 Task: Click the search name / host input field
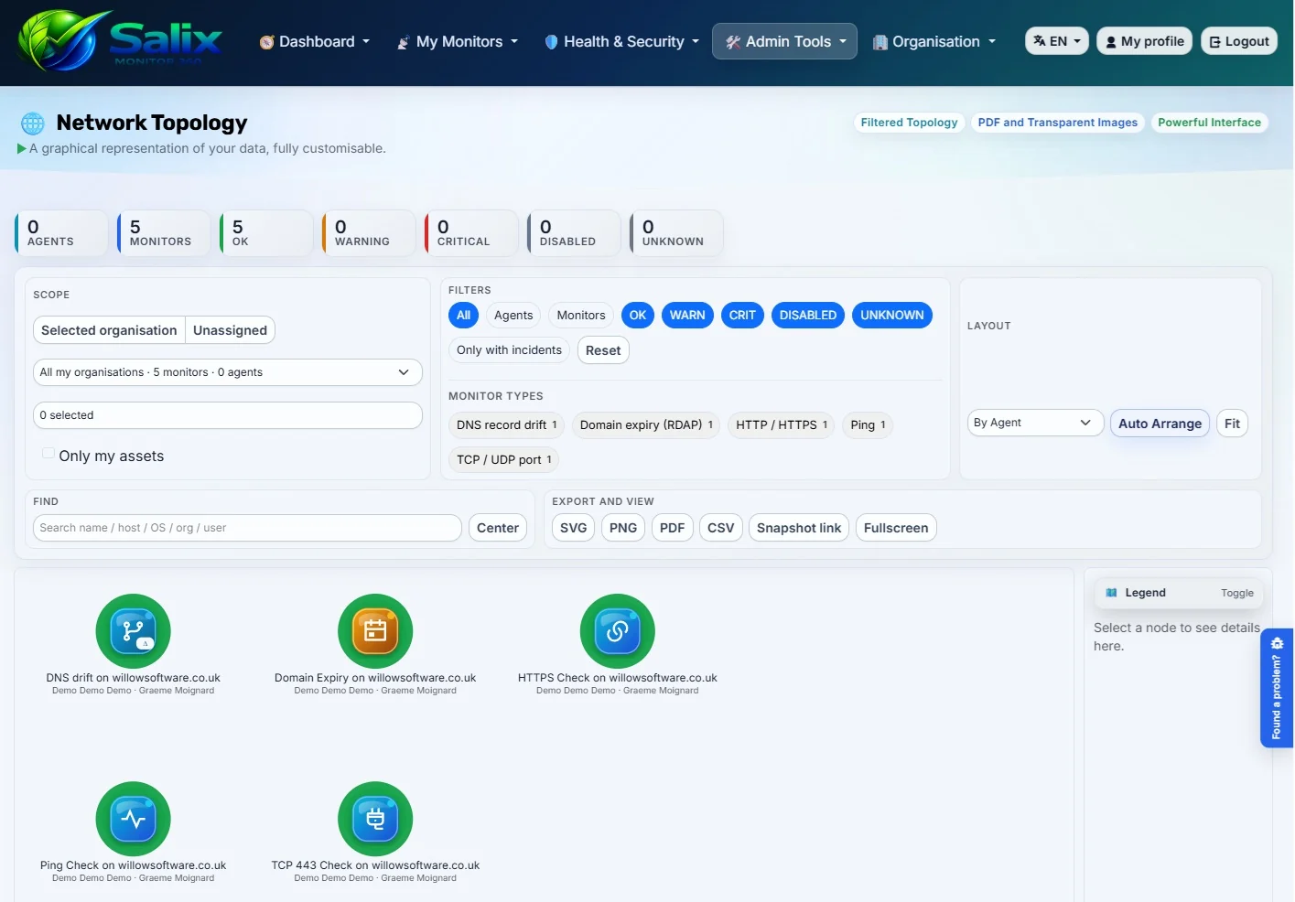(x=247, y=528)
